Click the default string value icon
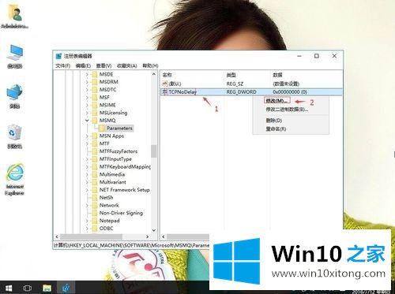 click(165, 84)
